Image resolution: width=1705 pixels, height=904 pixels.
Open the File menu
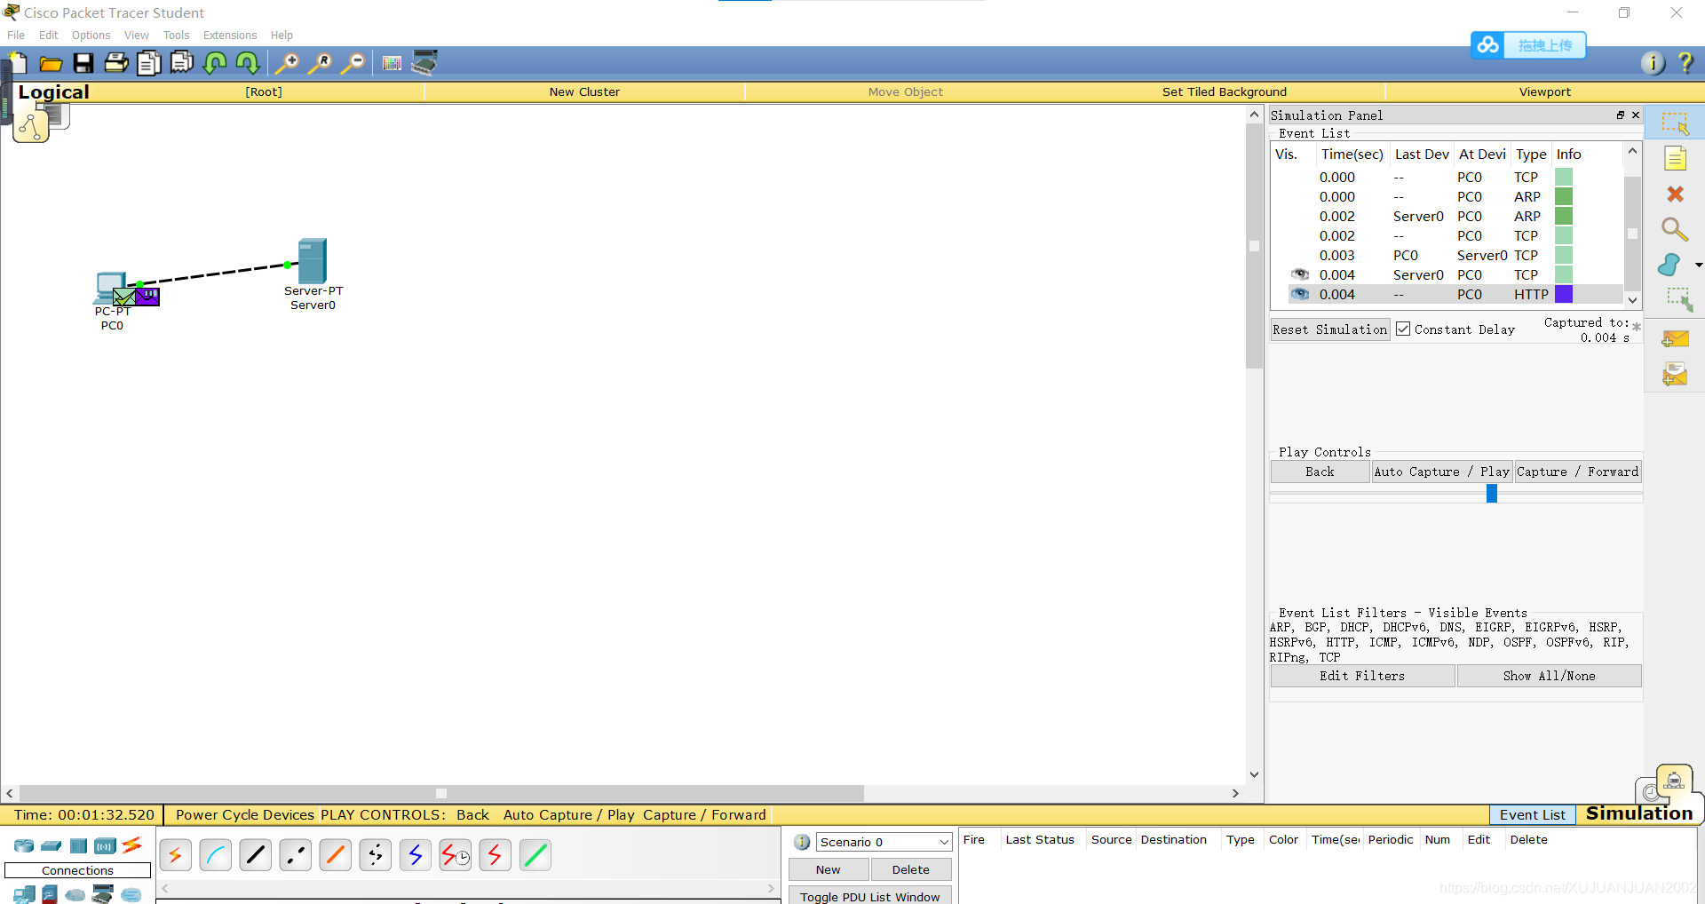[16, 36]
